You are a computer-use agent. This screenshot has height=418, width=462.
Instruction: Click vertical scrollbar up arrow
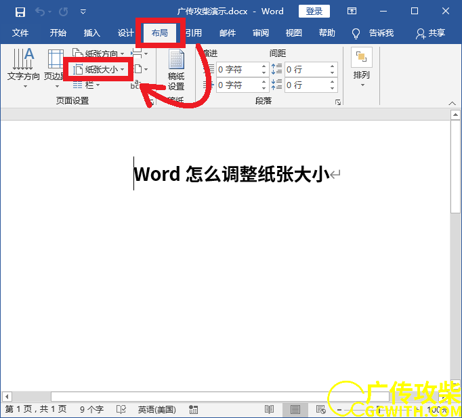coord(455,114)
